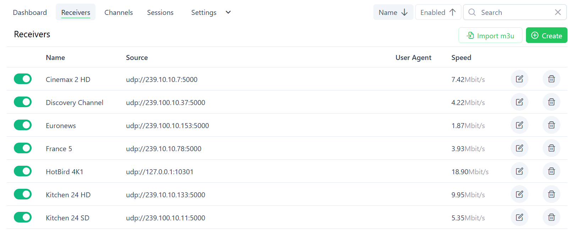The width and height of the screenshot is (576, 231).
Task: Remove the HotBird 4K1 receiver
Action: click(551, 171)
